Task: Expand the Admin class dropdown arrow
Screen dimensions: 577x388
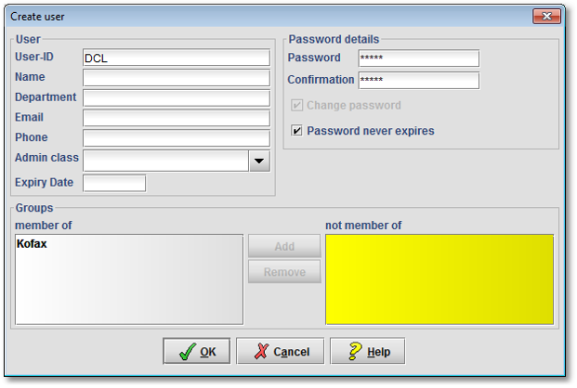Action: point(259,162)
